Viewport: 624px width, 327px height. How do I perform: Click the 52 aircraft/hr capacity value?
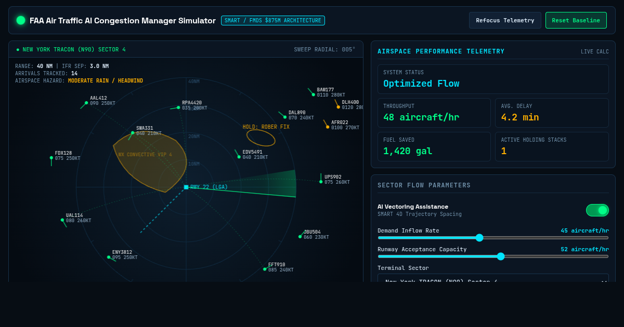(584, 249)
